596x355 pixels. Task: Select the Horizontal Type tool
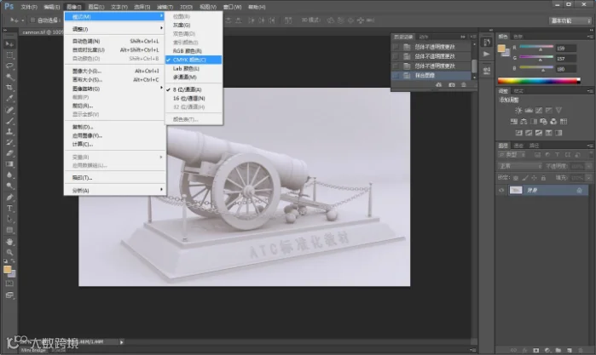click(9, 208)
